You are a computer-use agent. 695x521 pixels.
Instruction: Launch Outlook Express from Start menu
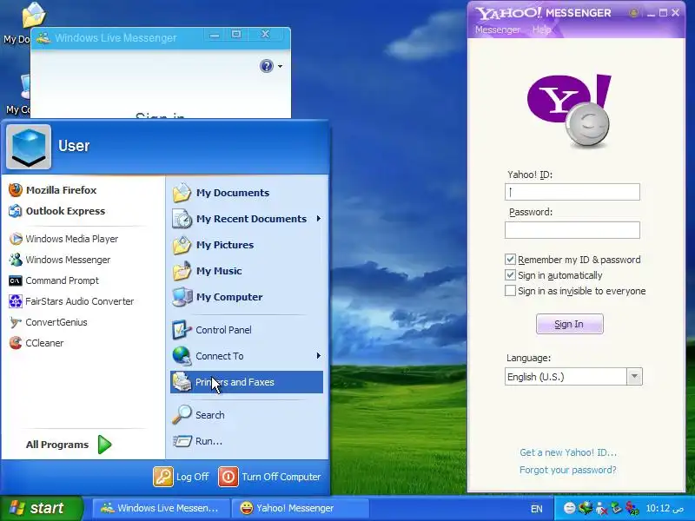coord(56,211)
